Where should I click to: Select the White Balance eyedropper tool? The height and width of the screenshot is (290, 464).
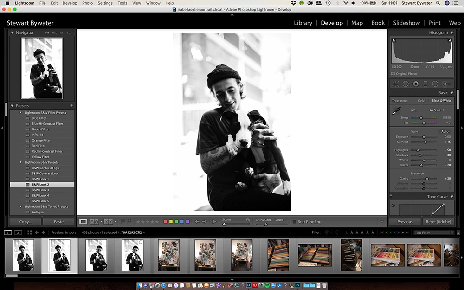(x=396, y=111)
